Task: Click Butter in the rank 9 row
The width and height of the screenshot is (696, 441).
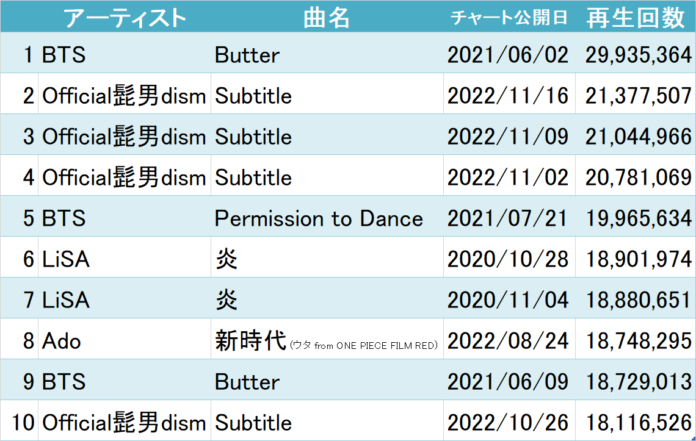Action: pos(247,382)
